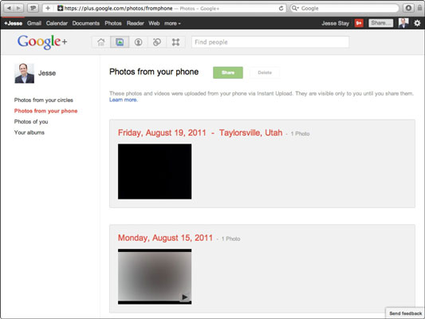Go forward with browser forward arrow
425x319 pixels.
tap(18, 8)
